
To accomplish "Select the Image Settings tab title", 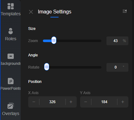I will (54, 12).
